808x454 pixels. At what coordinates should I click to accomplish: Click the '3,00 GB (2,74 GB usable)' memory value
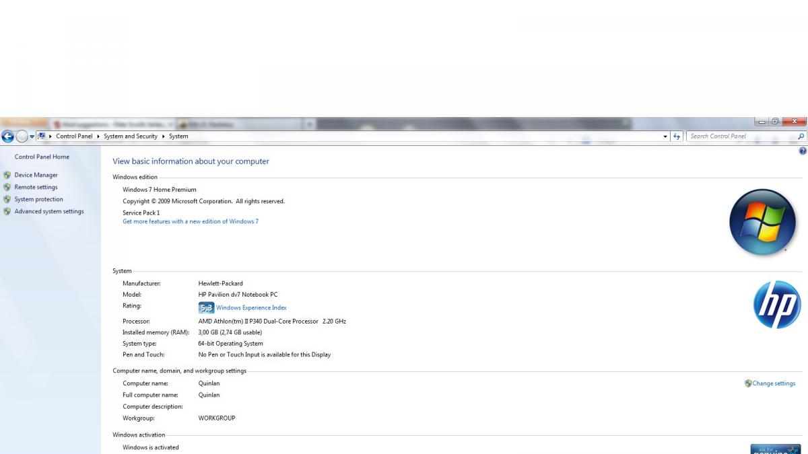[230, 332]
